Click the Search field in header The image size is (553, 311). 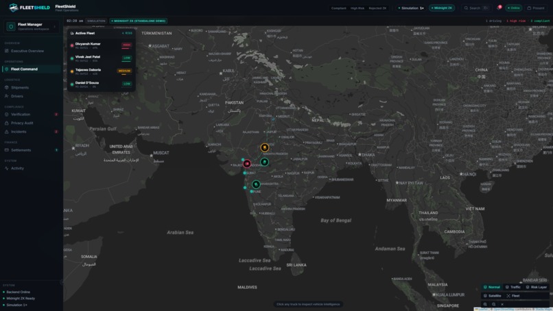pos(476,8)
